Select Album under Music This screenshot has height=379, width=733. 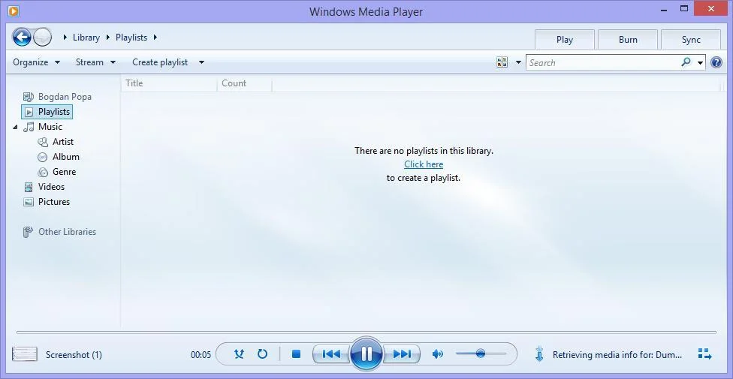click(65, 157)
